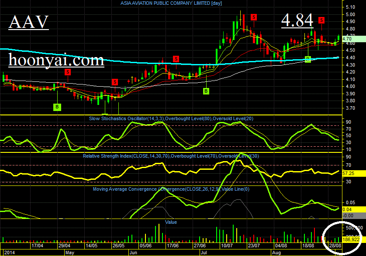Click the red S sell marker above 26/05 candles
Image resolution: width=366 pixels, height=256 pixels.
pos(114,82)
